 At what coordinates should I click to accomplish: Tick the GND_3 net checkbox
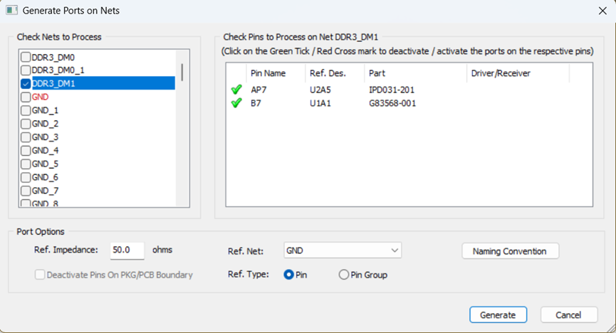pos(26,137)
